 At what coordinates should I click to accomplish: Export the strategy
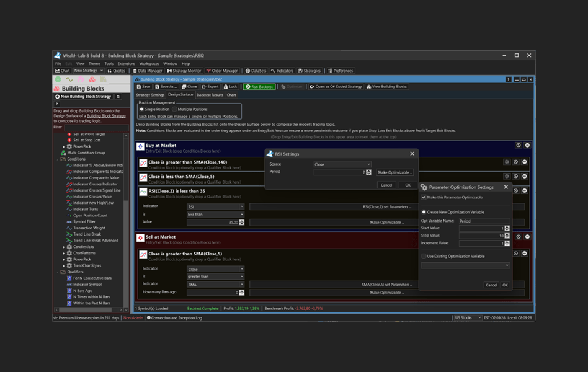[210, 87]
